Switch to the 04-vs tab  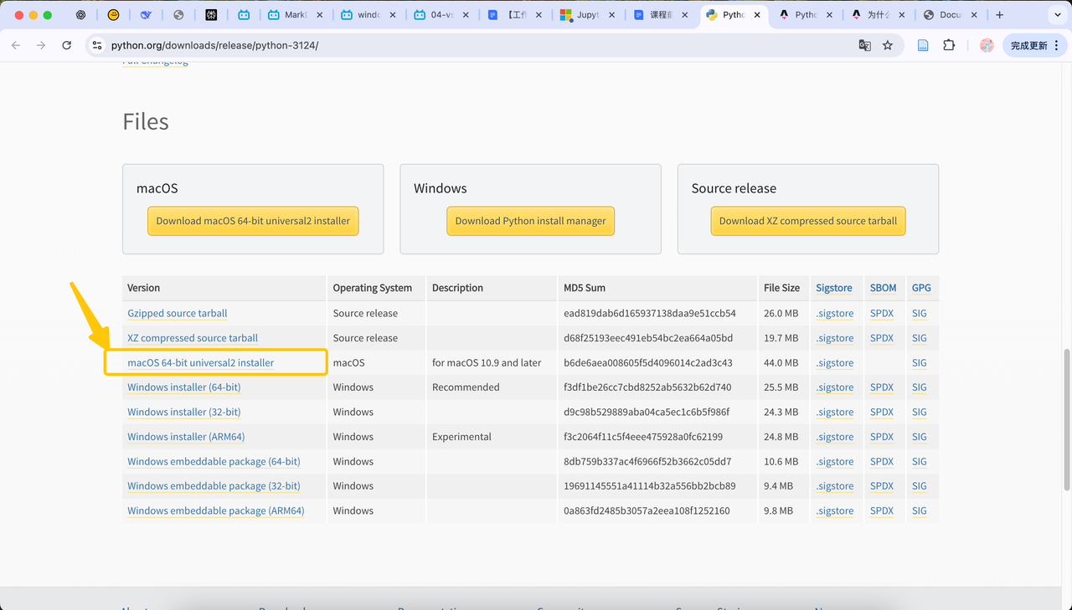tap(435, 15)
